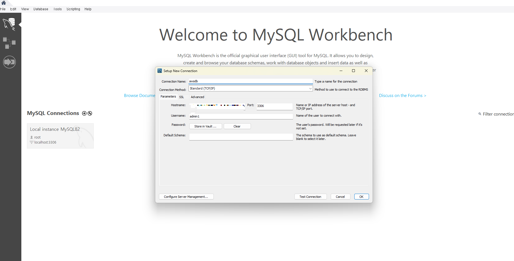Open the Local instance MySQL82 connection tile
This screenshot has height=261, width=514.
tap(60, 136)
